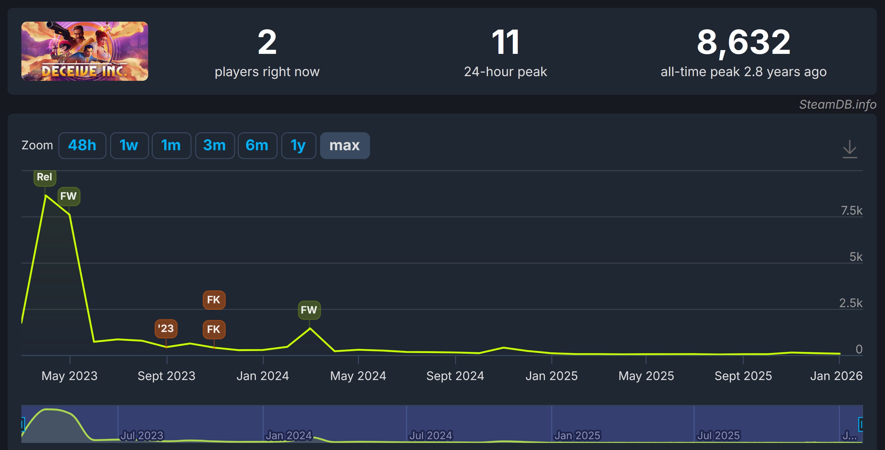The height and width of the screenshot is (450, 885).
Task: Click the all-time peak 8,632 figure
Action: pos(744,42)
